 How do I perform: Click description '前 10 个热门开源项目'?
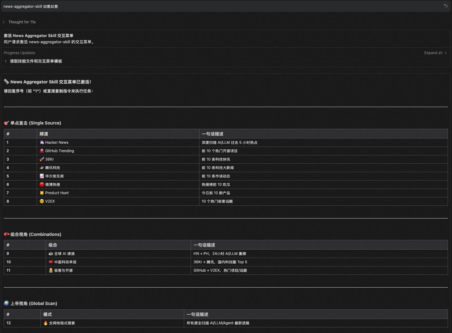[x=219, y=151]
